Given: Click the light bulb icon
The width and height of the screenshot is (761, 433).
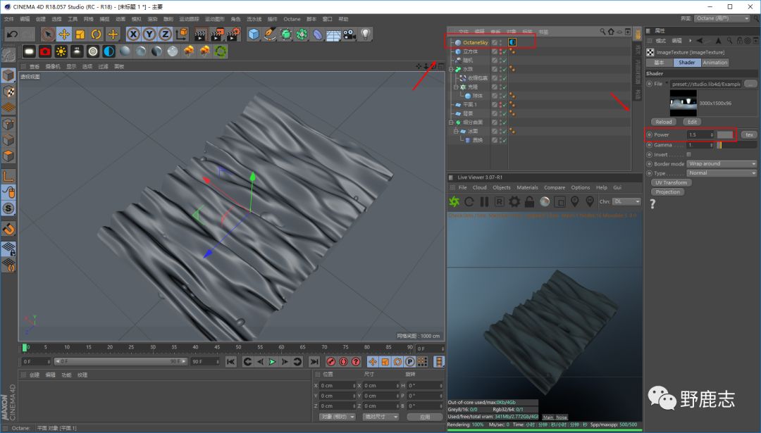Looking at the screenshot, I should 366,34.
